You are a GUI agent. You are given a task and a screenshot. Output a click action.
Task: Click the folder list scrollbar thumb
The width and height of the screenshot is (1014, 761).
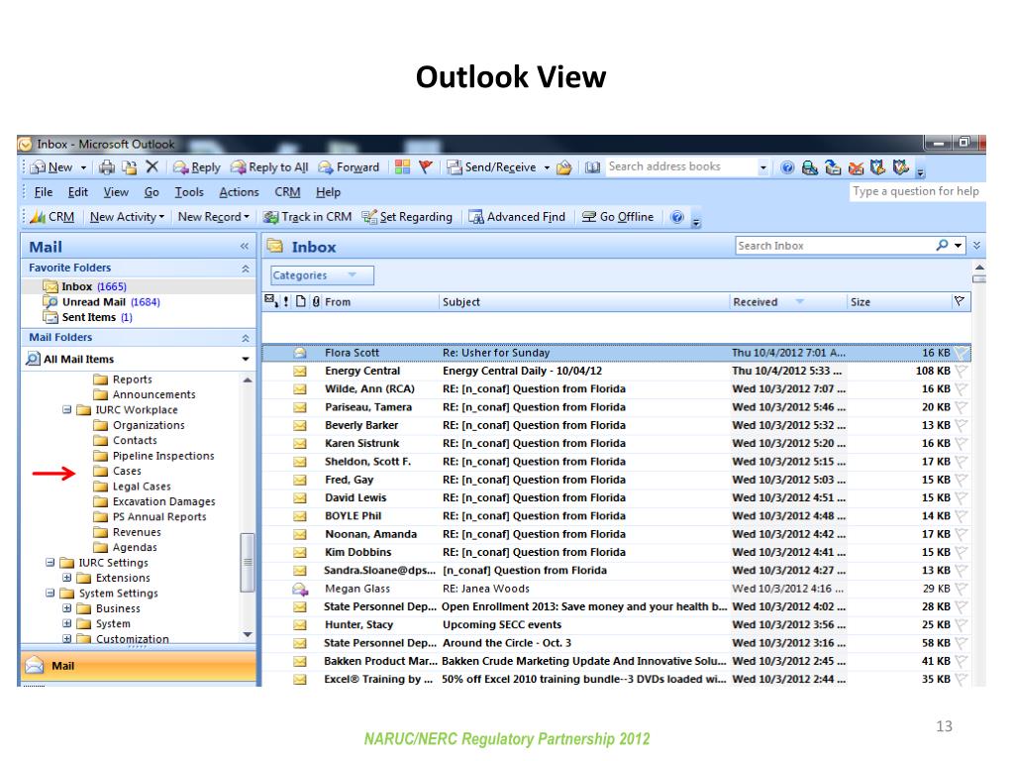point(247,563)
